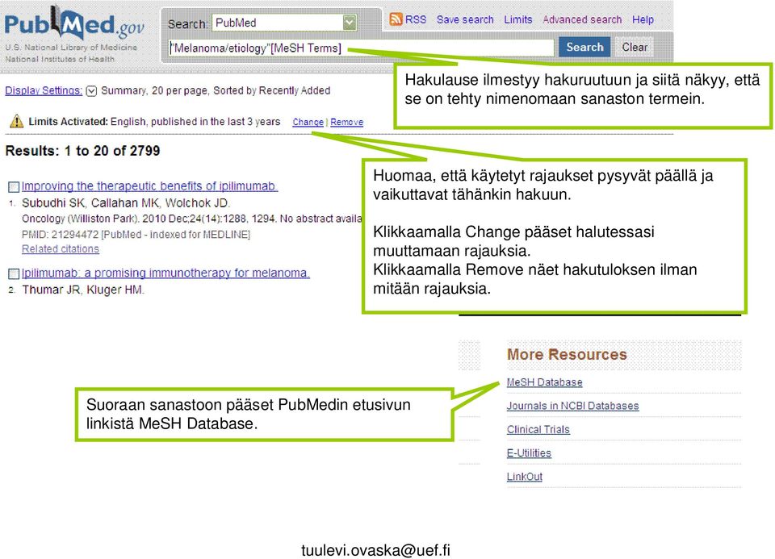Open Related citations for first result

point(61,249)
